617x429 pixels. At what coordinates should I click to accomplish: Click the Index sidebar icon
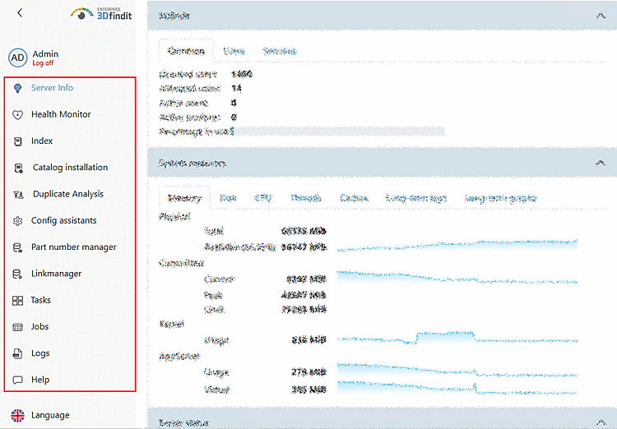point(18,141)
